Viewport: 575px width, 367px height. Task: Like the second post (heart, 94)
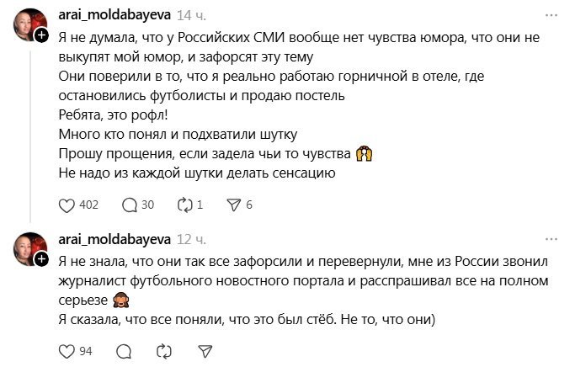[x=67, y=350]
